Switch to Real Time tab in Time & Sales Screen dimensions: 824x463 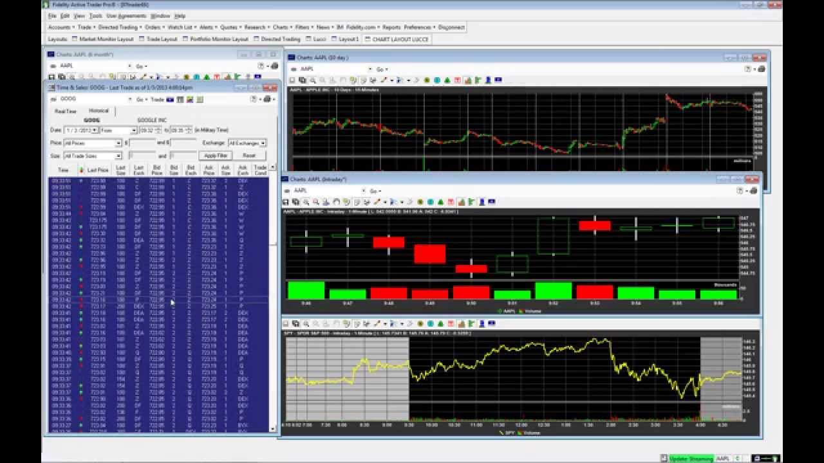tap(66, 111)
